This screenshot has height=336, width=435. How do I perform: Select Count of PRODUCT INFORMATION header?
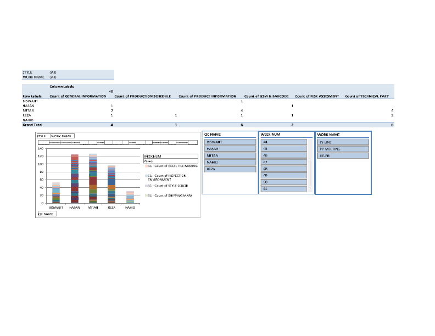point(207,96)
